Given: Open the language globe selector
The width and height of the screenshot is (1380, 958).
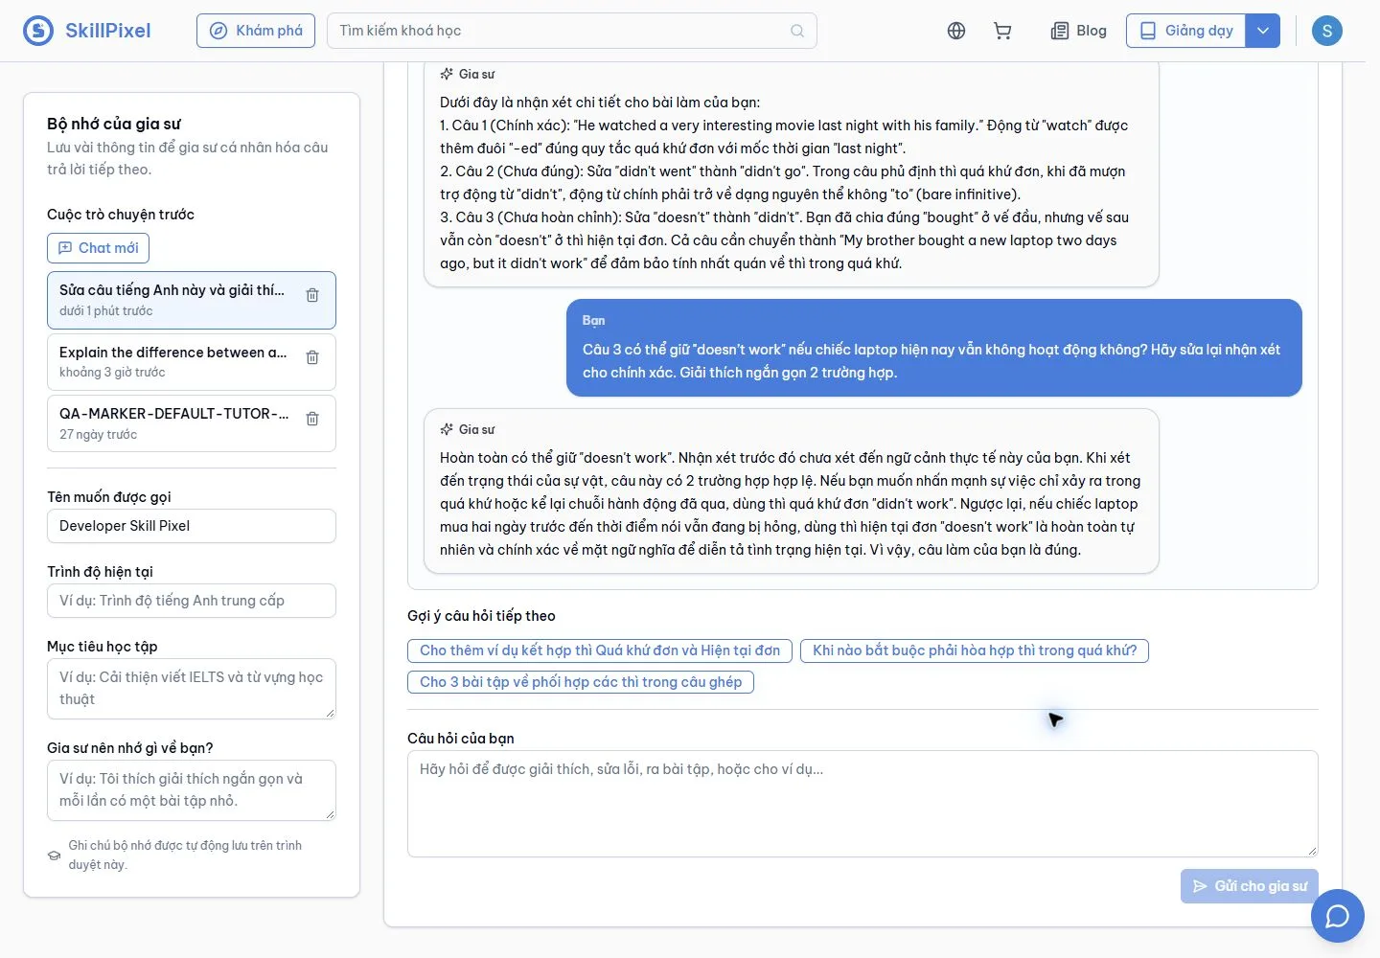Looking at the screenshot, I should [x=956, y=31].
